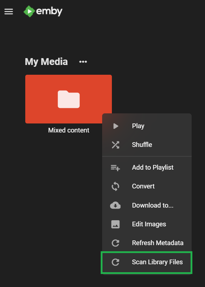Image resolution: width=205 pixels, height=287 pixels.
Task: Click the Shuffle crossed-arrows icon
Action: tap(115, 145)
